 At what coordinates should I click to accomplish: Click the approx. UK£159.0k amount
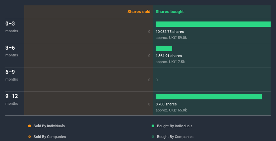[171, 38]
